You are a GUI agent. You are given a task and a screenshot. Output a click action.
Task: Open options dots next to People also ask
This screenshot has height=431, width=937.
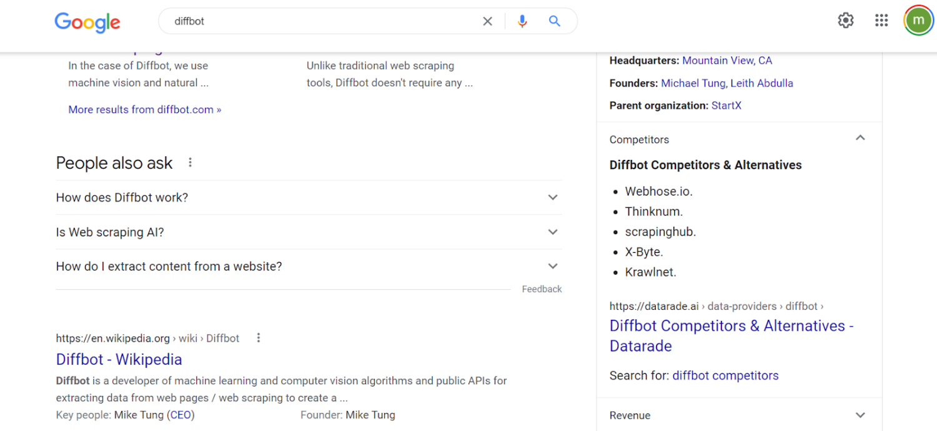[x=191, y=162]
